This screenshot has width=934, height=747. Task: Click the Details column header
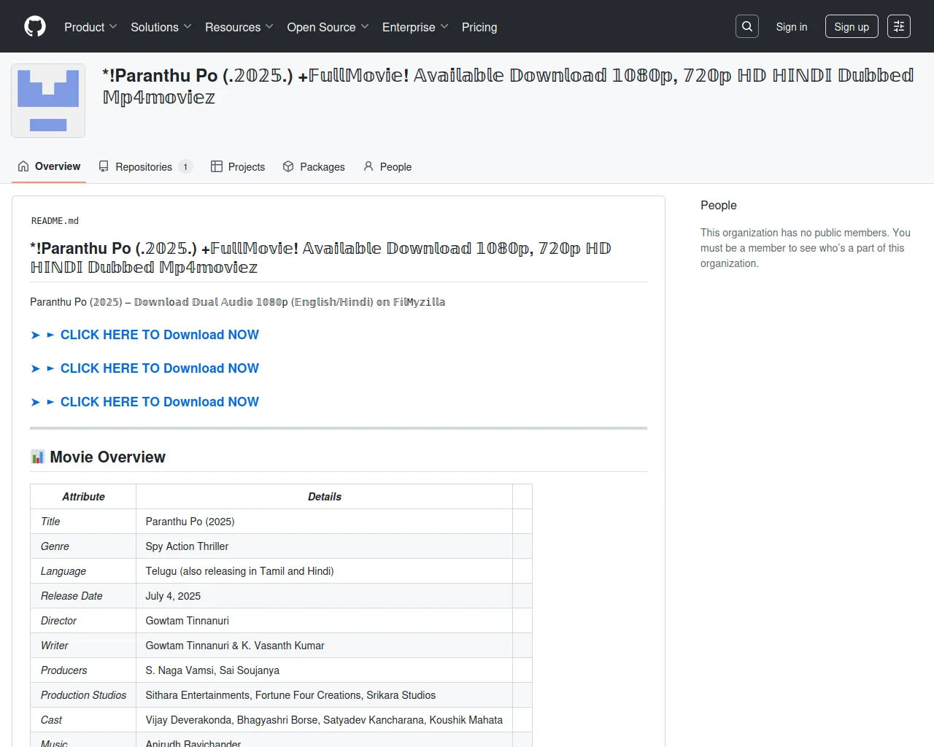[x=325, y=497]
